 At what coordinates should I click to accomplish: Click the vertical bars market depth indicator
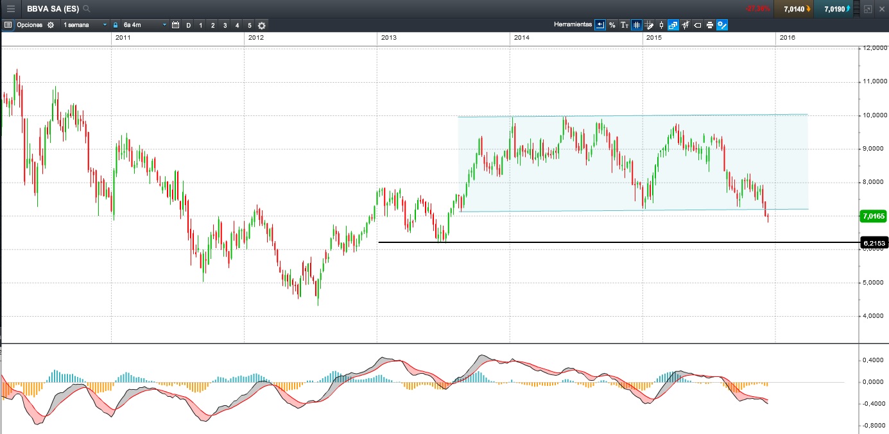tap(856, 9)
